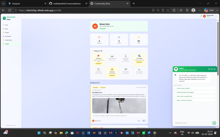Open Dashboard from the sidebar
The width and height of the screenshot is (220, 137).
pos(11,36)
